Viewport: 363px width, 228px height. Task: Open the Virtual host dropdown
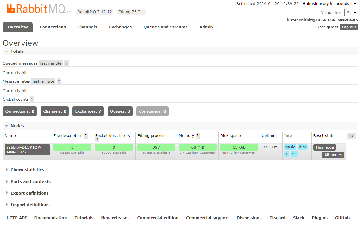click(x=351, y=13)
